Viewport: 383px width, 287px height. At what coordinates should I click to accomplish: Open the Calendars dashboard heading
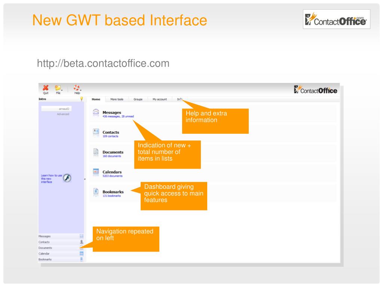click(112, 172)
